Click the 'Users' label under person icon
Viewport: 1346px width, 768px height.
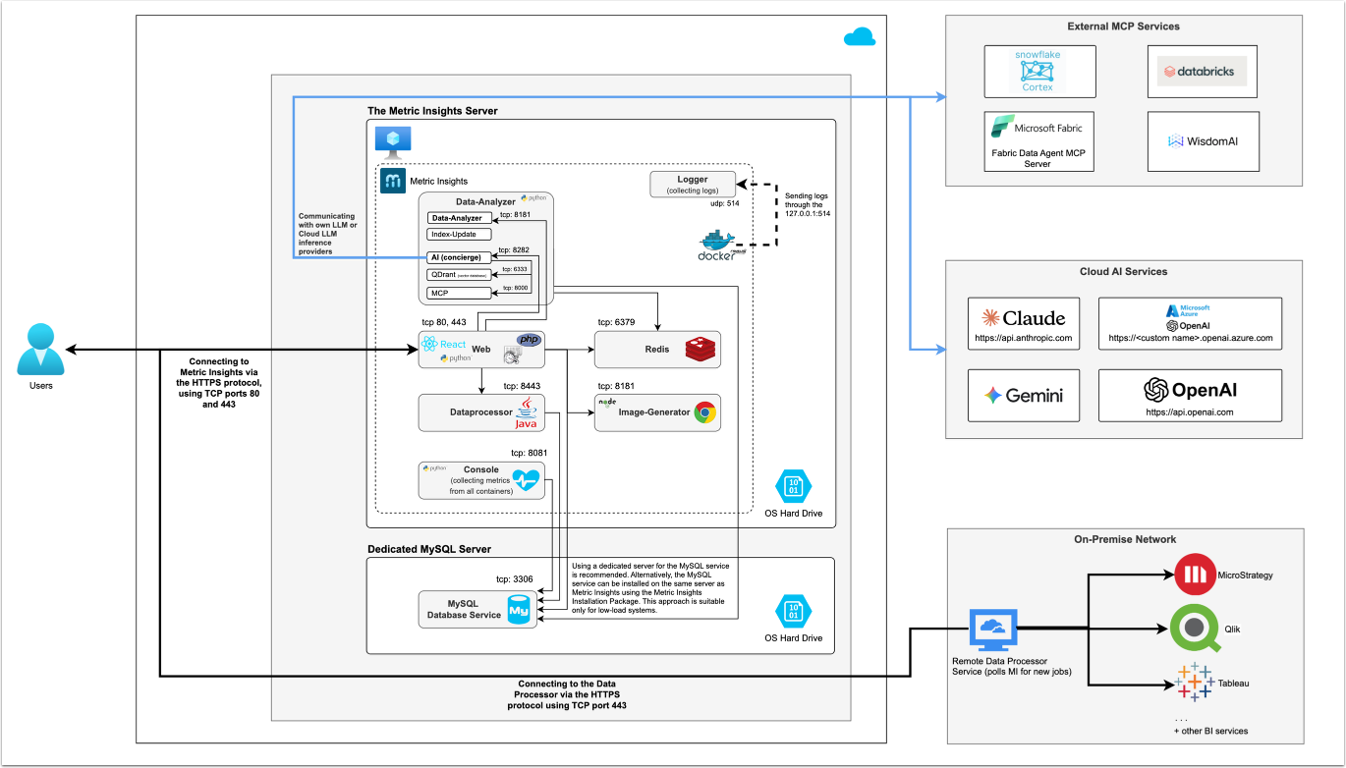pos(40,386)
